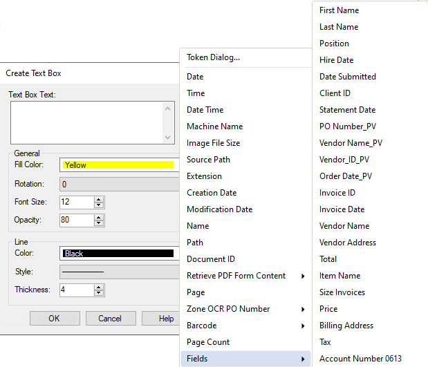Select Creation Date token
Image resolution: width=428 pixels, height=367 pixels.
245,193
